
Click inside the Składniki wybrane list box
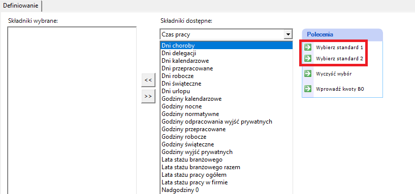[x=72, y=110]
